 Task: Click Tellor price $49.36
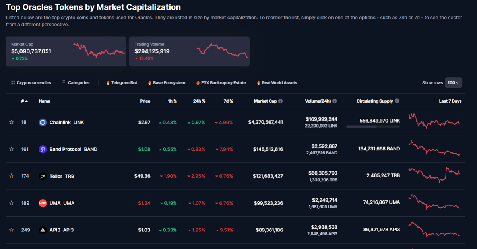tap(142, 176)
